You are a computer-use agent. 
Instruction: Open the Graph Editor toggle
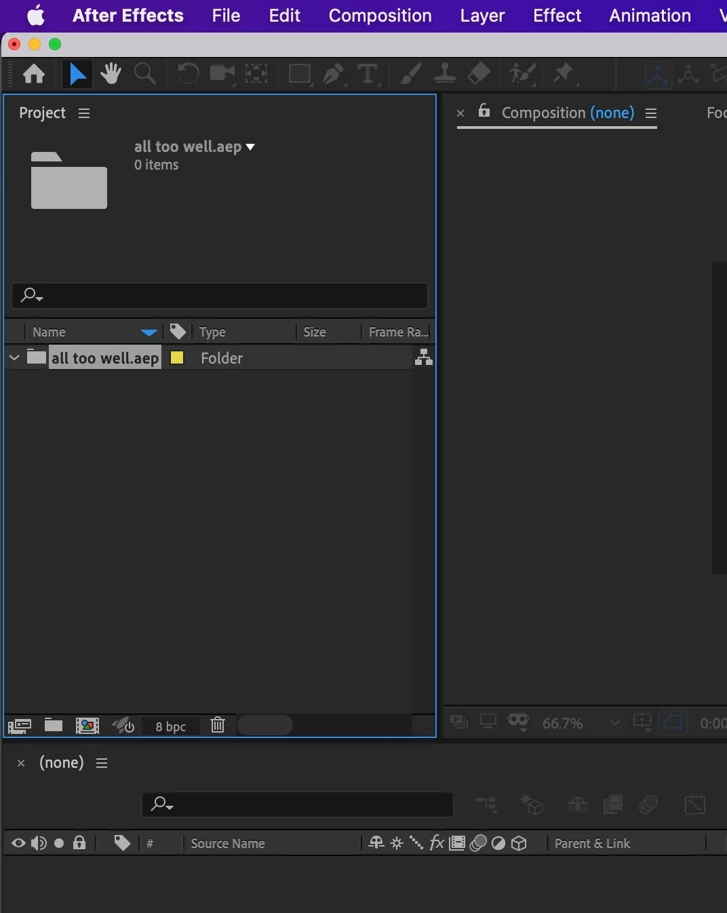[x=694, y=804]
